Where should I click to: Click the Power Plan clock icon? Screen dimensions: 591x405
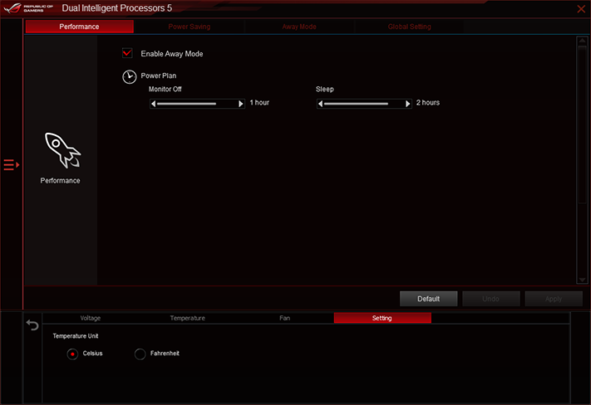(130, 77)
